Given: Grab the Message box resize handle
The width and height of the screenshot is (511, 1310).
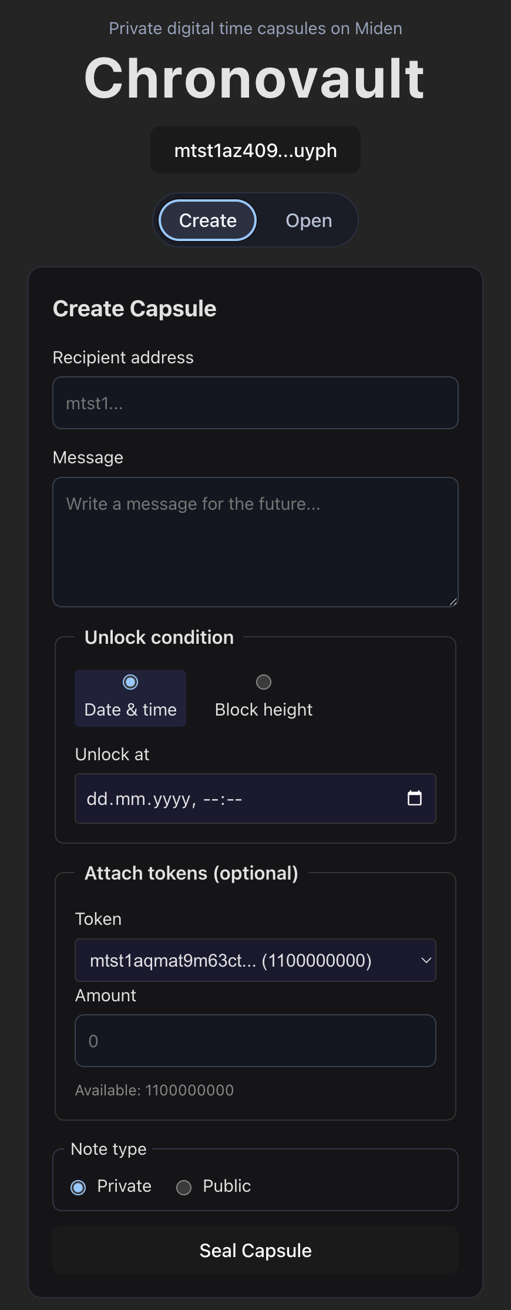Looking at the screenshot, I should click(x=453, y=601).
